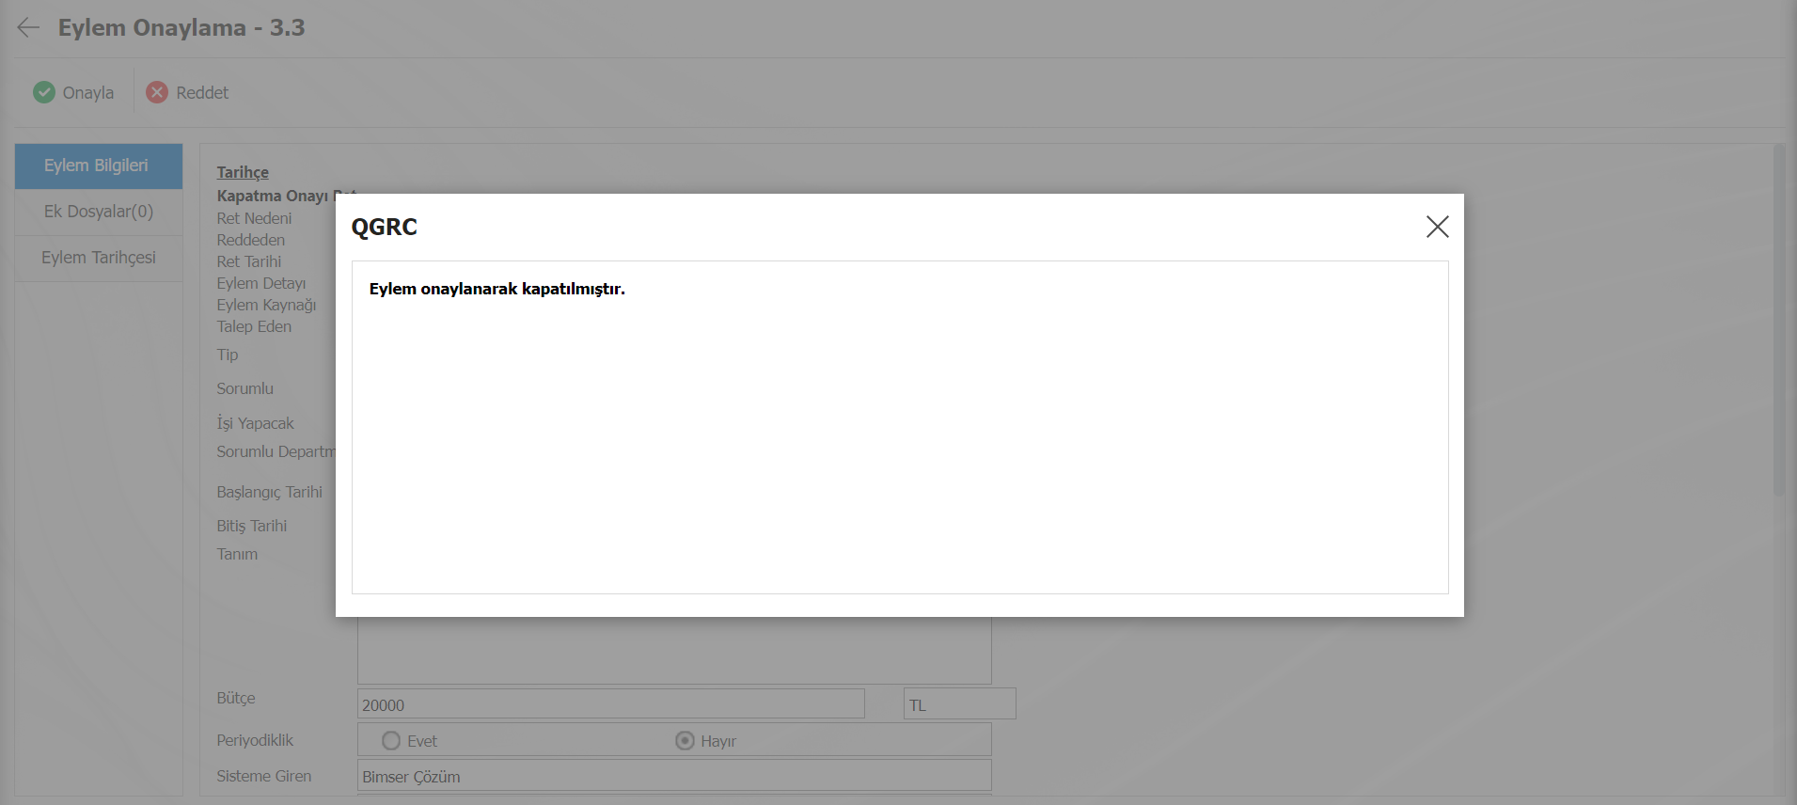Click the 'İşi Yapacak' label
1797x805 pixels.
[x=255, y=423]
